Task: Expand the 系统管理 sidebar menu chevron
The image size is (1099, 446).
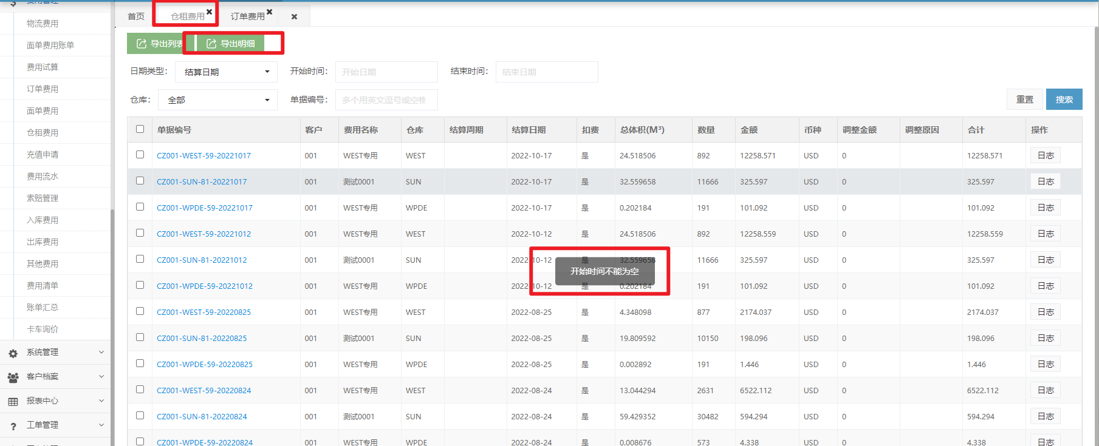Action: point(101,352)
